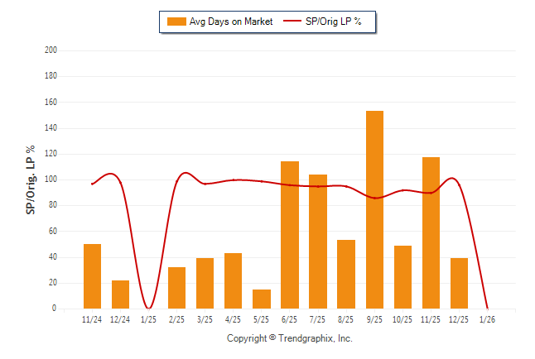The height and width of the screenshot is (359, 535).
Task: Click the 3/25 orange bar
Action: 205,283
